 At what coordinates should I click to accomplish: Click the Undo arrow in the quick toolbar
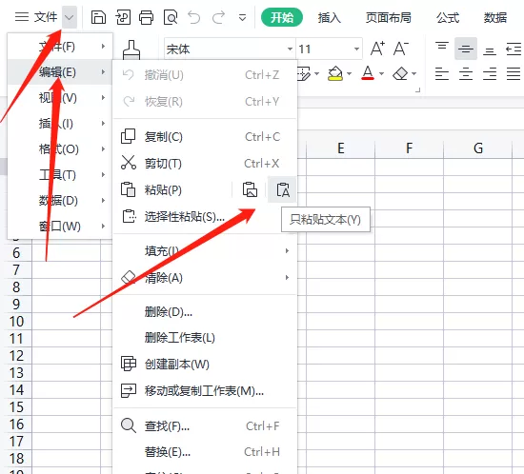pyautogui.click(x=193, y=17)
